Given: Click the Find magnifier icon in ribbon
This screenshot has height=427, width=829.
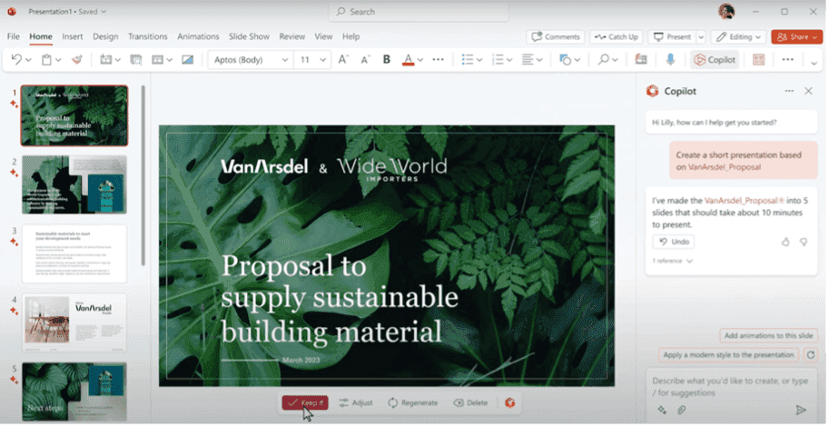Looking at the screenshot, I should (603, 60).
